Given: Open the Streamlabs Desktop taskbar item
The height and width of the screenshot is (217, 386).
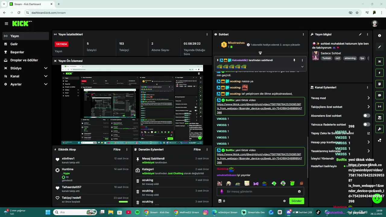Looking at the screenshot, I should (254, 212).
